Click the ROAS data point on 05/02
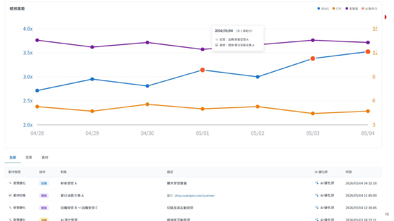 click(258, 77)
